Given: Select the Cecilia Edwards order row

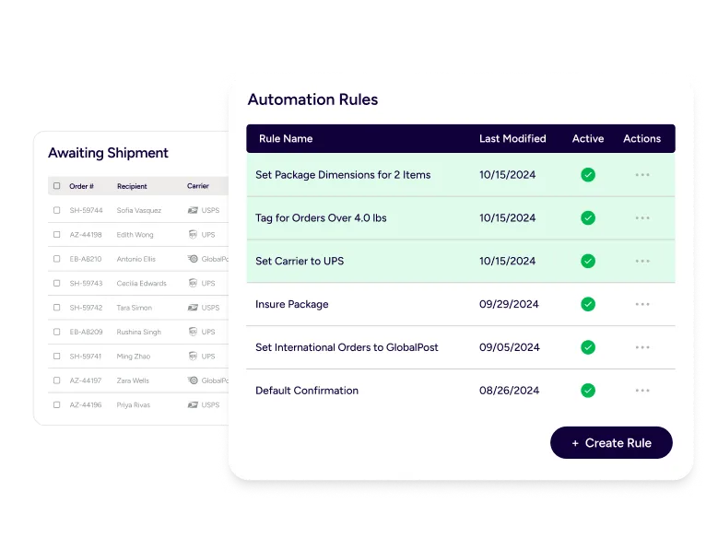Looking at the screenshot, I should 141,284.
